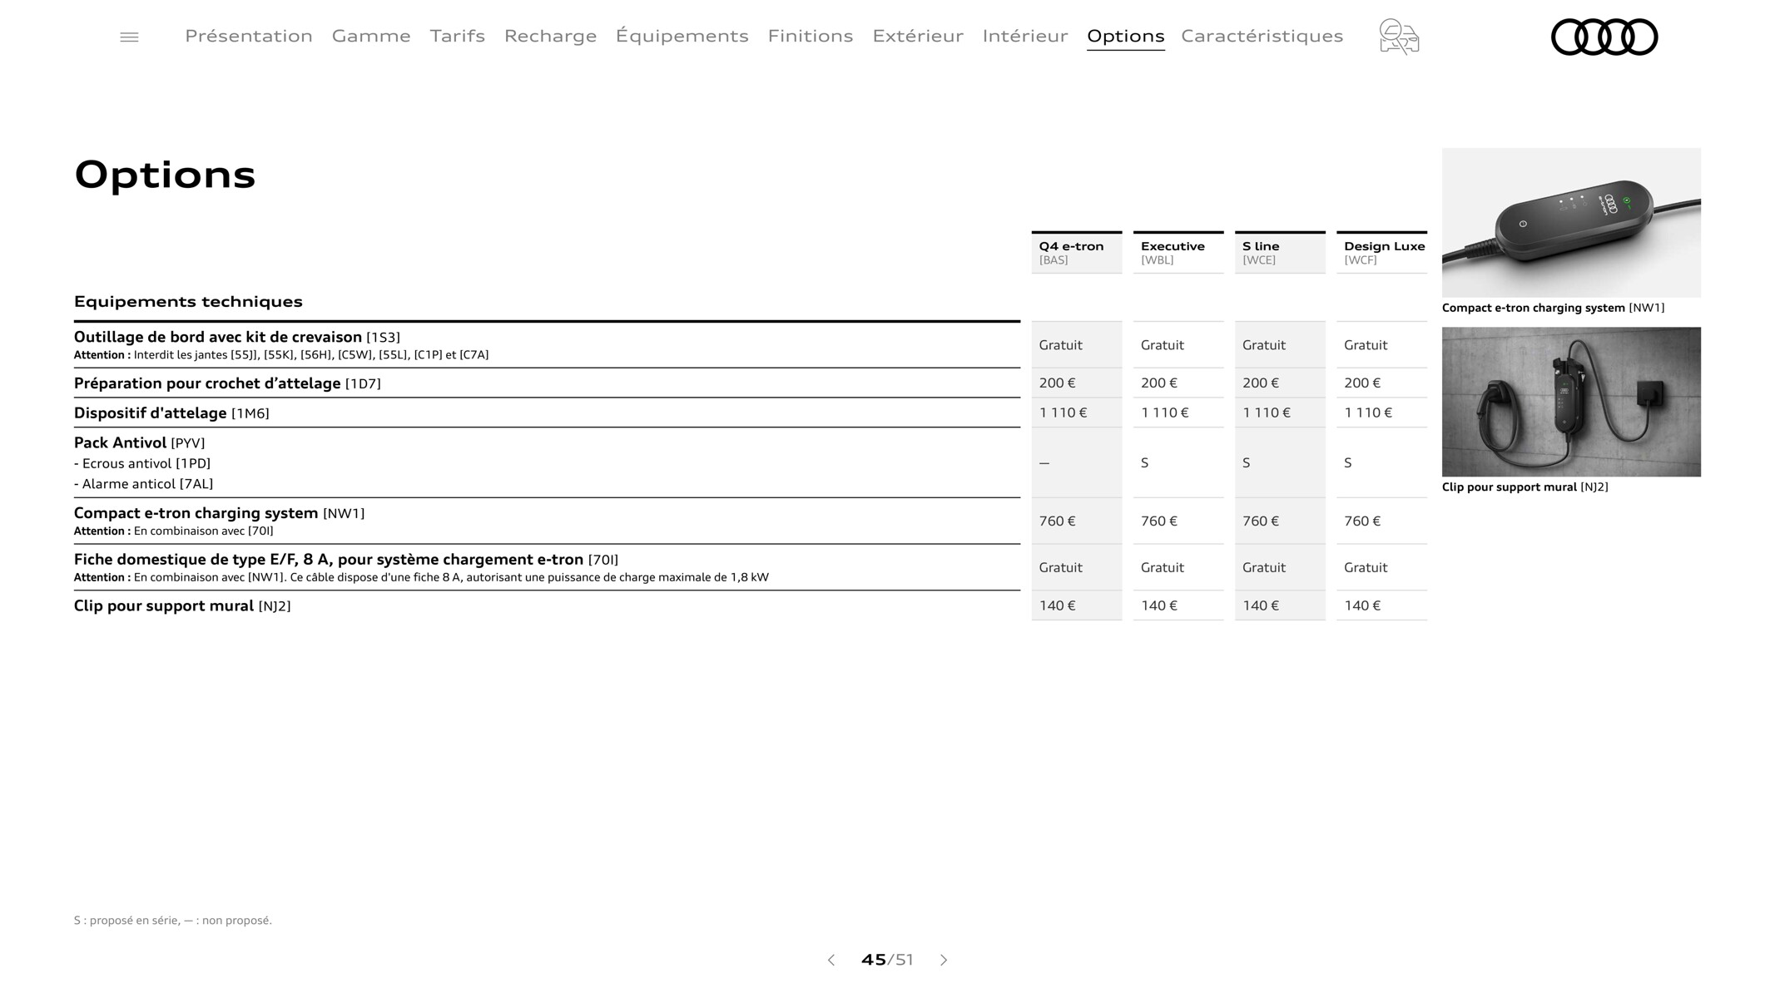The image size is (1775, 998).
Task: Click the 1 110 € price under S line
Action: (x=1267, y=413)
